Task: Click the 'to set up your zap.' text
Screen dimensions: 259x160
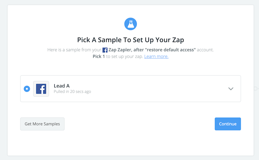Action: (x=124, y=56)
